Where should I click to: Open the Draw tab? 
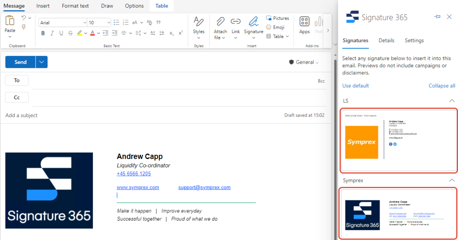pyautogui.click(x=107, y=6)
